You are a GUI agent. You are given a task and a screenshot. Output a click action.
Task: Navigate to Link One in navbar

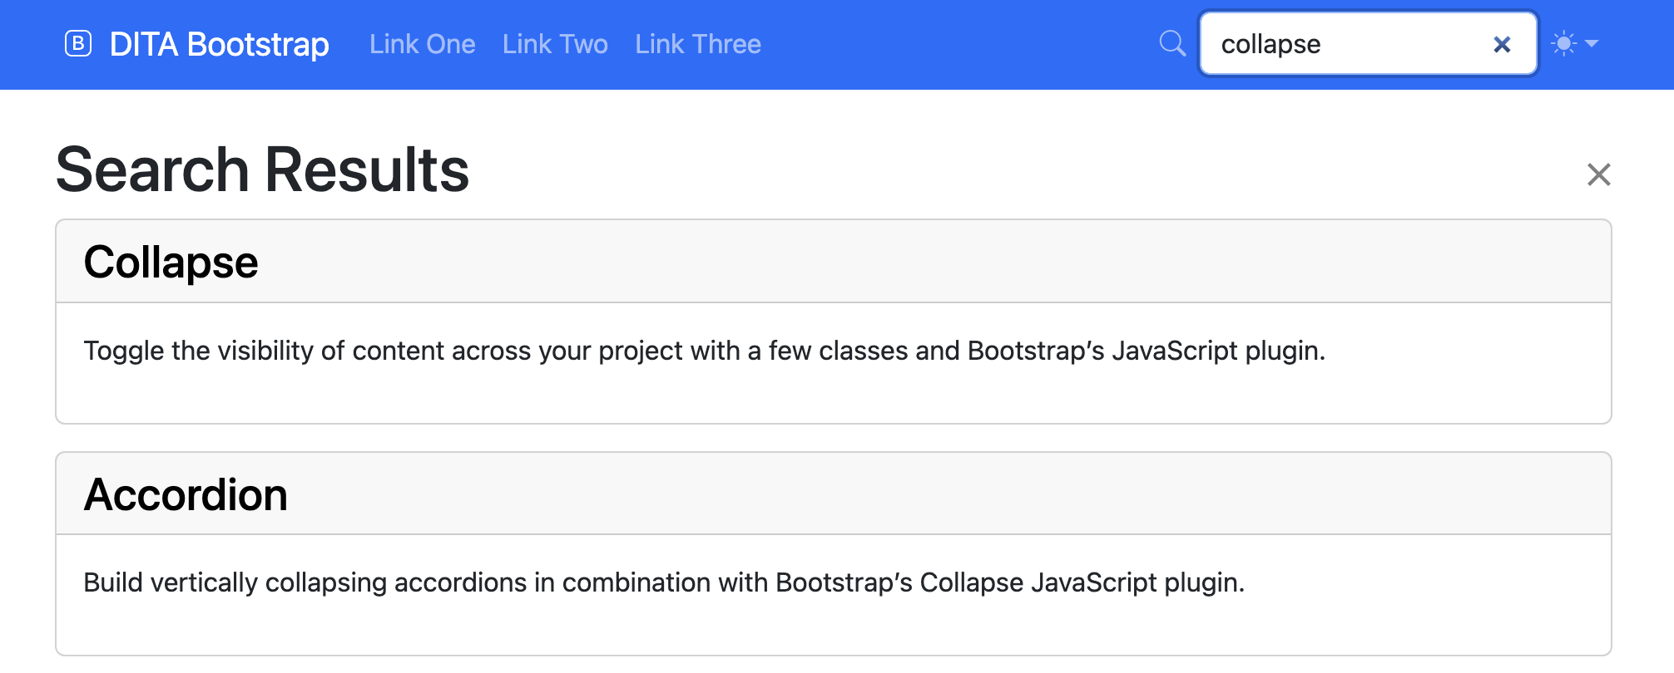422,44
